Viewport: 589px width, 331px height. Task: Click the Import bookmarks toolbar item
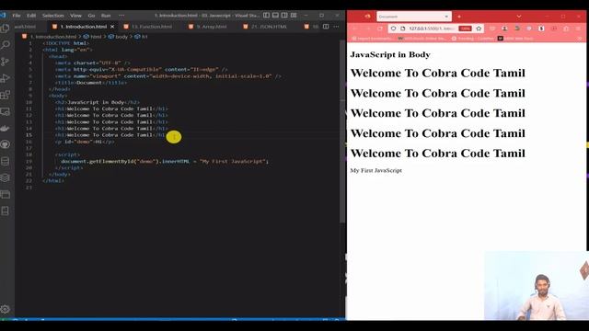(x=372, y=39)
